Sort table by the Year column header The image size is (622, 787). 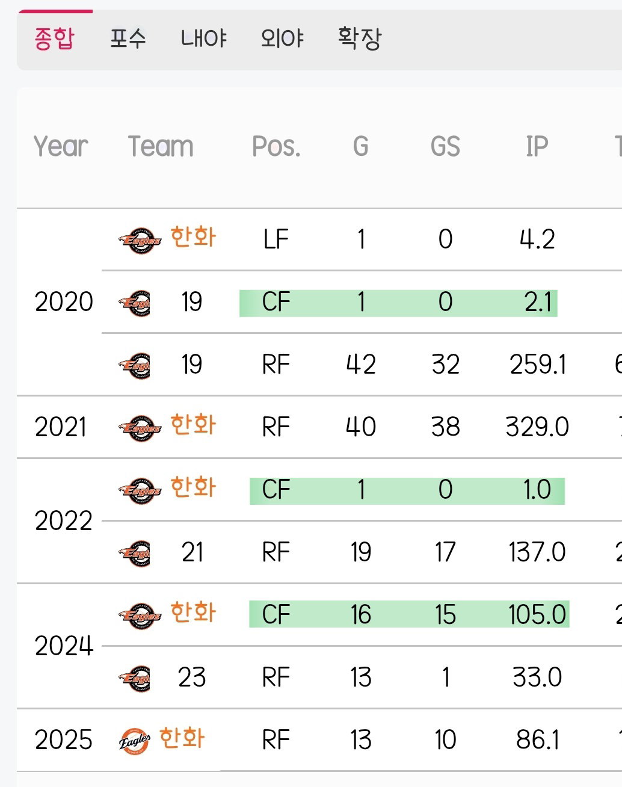tap(61, 146)
